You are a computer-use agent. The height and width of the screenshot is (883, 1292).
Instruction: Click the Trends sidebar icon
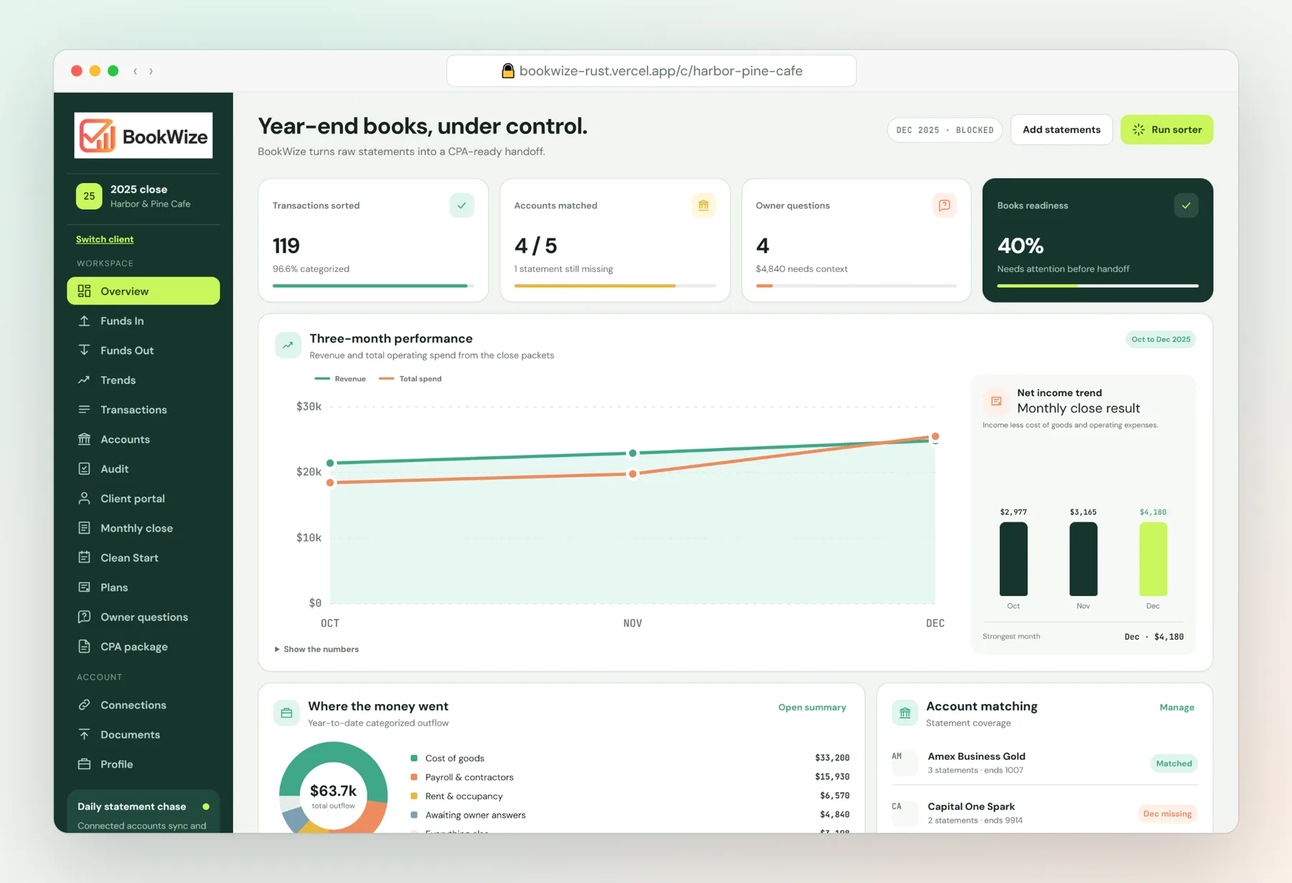pos(84,380)
